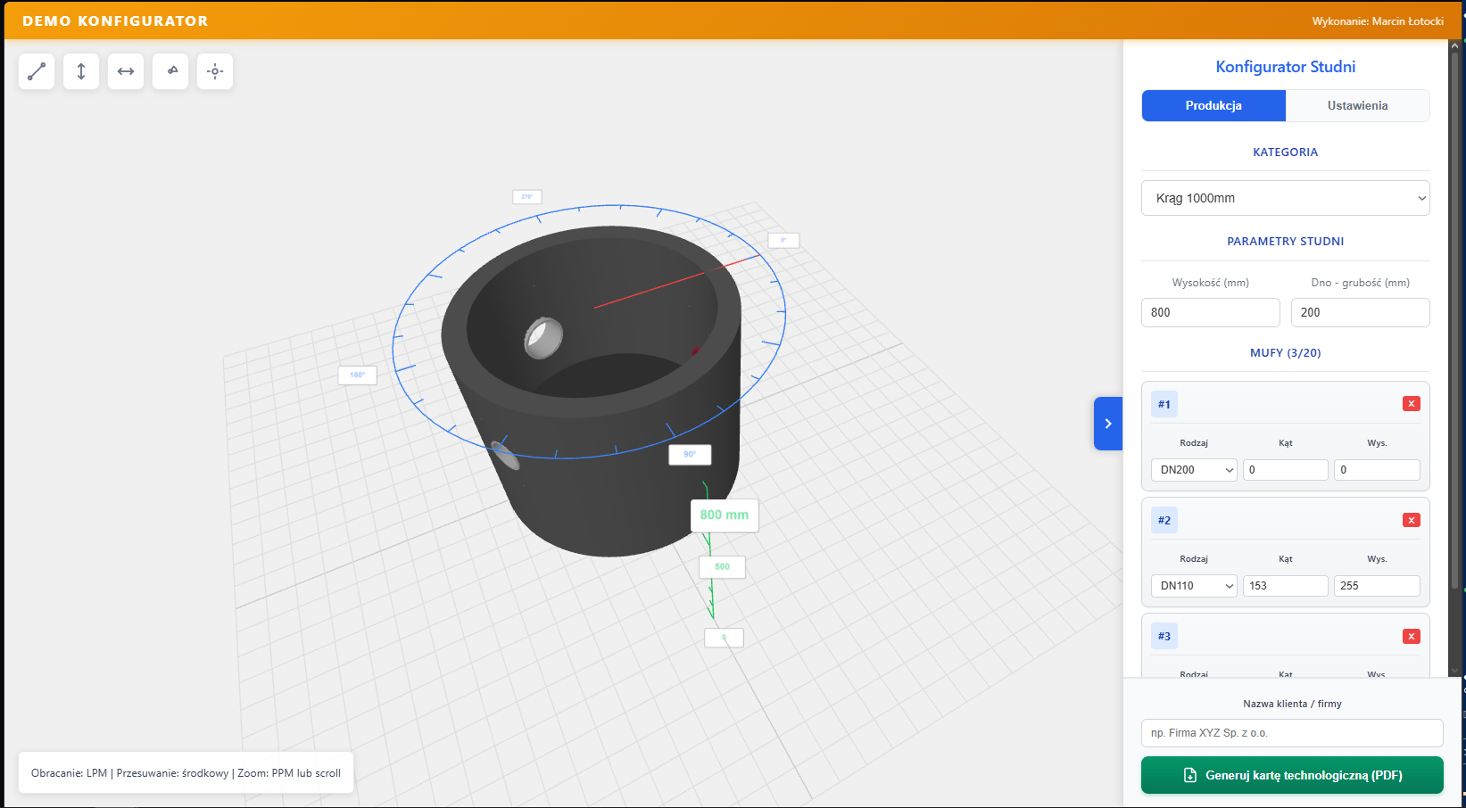Click the MUFY (3/20) section header
1466x808 pixels.
pos(1286,353)
